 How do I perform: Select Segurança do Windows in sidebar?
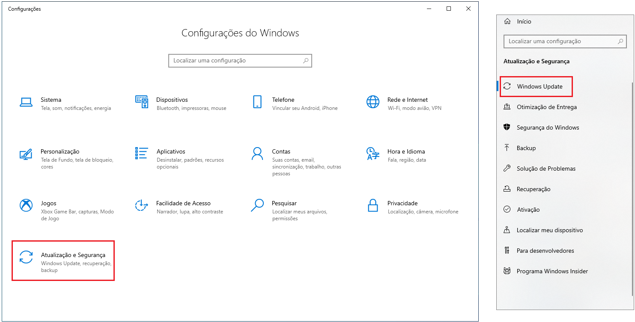[x=548, y=127]
